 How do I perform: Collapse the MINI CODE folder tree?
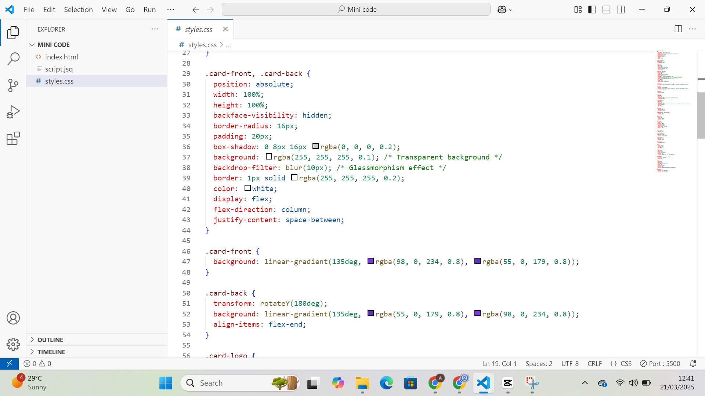pos(32,44)
